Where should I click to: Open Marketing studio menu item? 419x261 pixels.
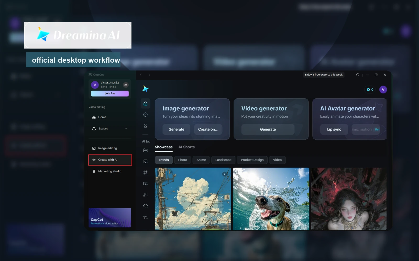(110, 171)
